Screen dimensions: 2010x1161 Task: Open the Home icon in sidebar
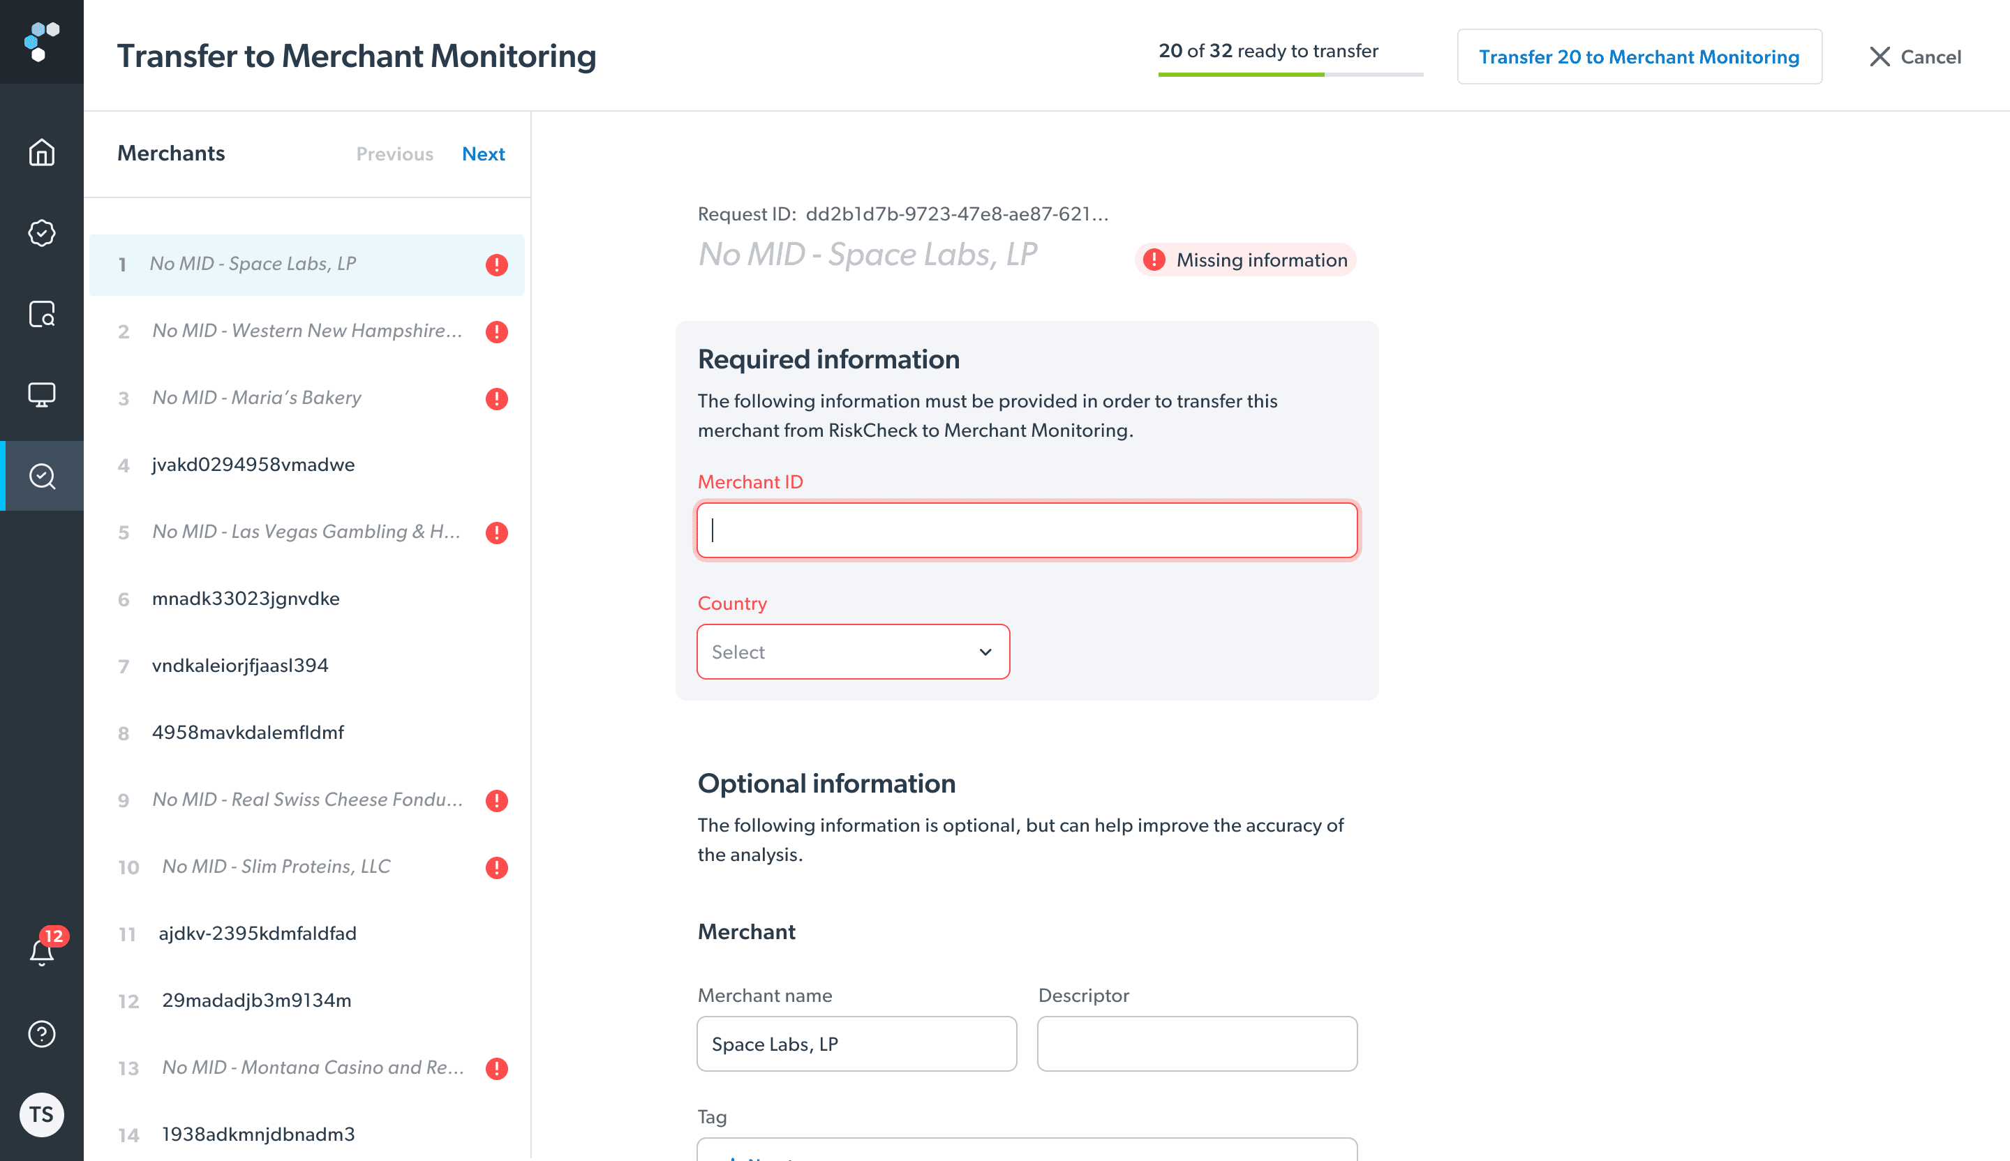point(41,152)
